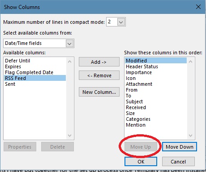Select Categories in shown columns

pos(156,119)
